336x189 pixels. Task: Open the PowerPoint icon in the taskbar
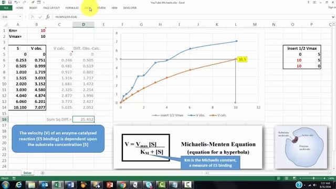(x=110, y=185)
